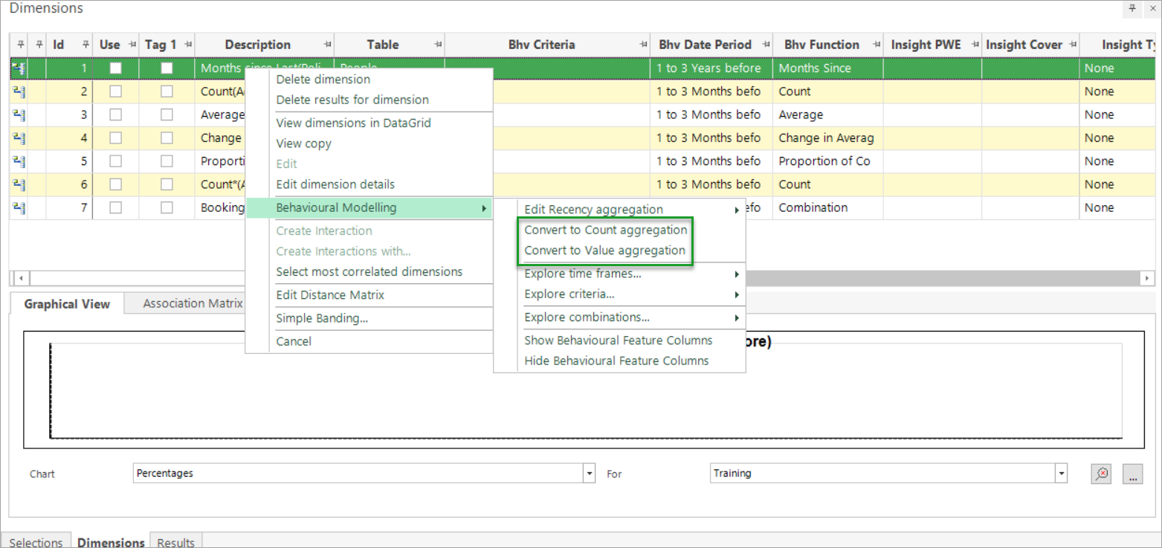Pin the Tag 1 column header
The image size is (1162, 548).
coord(188,45)
